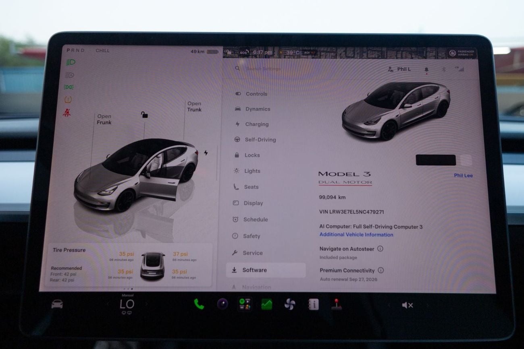The height and width of the screenshot is (349, 524).
Task: Tap the green parking lights indicator icon
Action: tap(69, 87)
